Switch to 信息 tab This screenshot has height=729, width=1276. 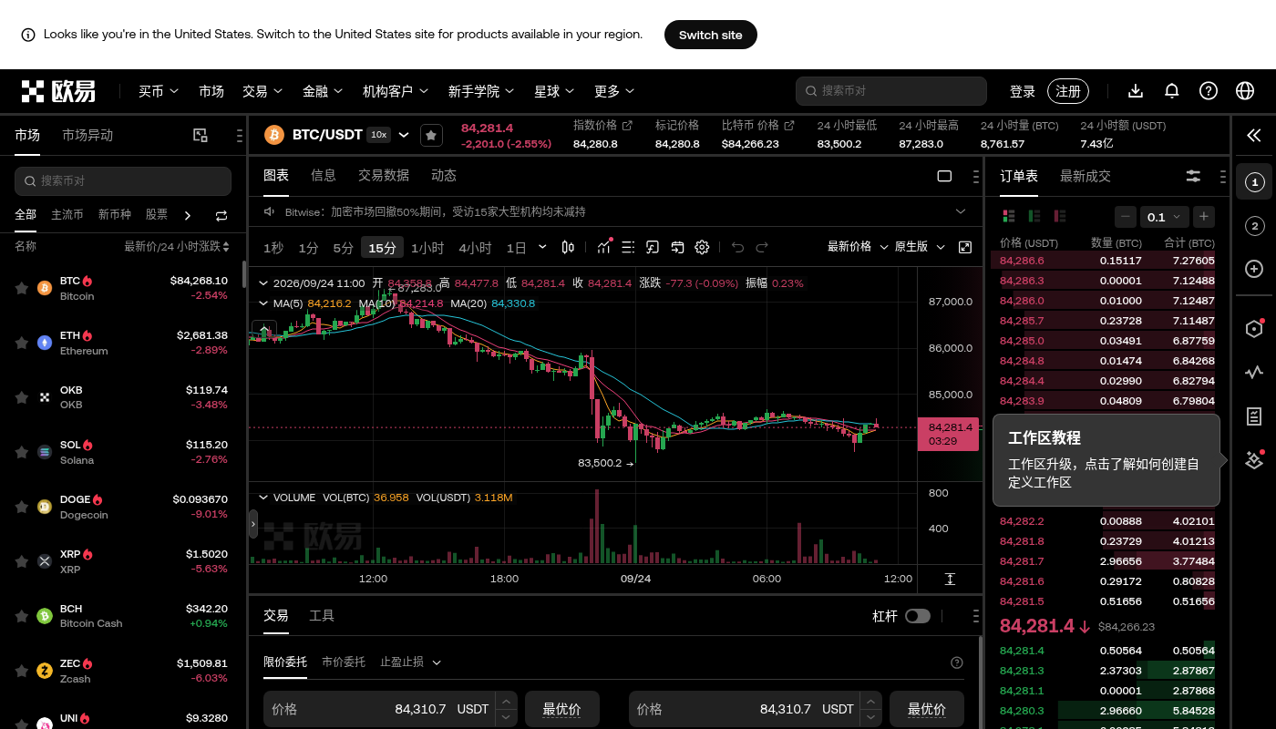coord(324,175)
